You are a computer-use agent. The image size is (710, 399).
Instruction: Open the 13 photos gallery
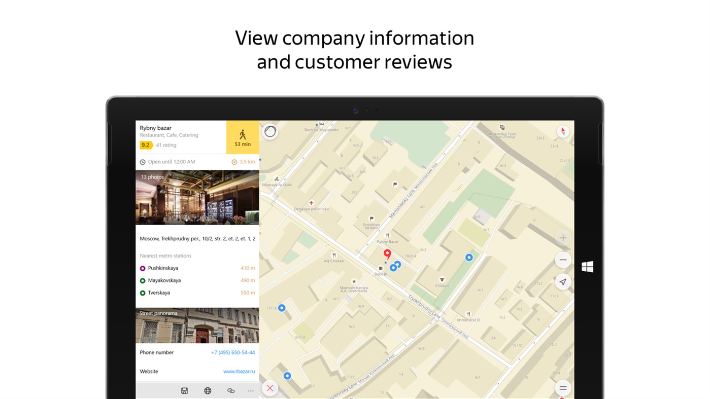[x=197, y=197]
